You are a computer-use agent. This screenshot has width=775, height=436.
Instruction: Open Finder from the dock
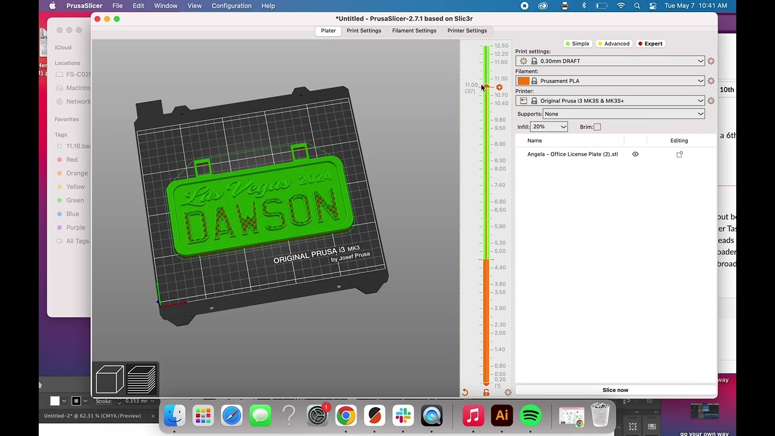175,416
